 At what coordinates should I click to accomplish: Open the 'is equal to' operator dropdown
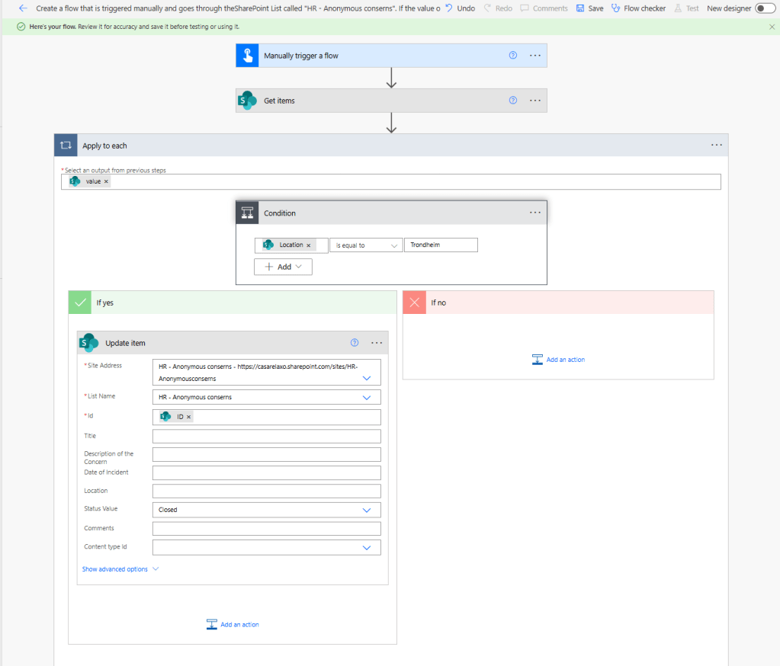click(367, 245)
